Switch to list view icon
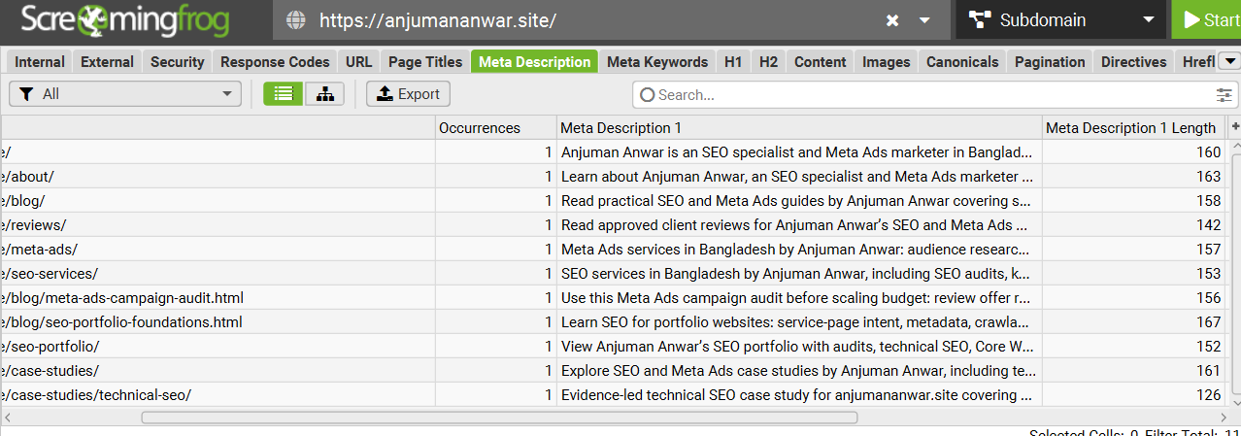 pos(284,94)
